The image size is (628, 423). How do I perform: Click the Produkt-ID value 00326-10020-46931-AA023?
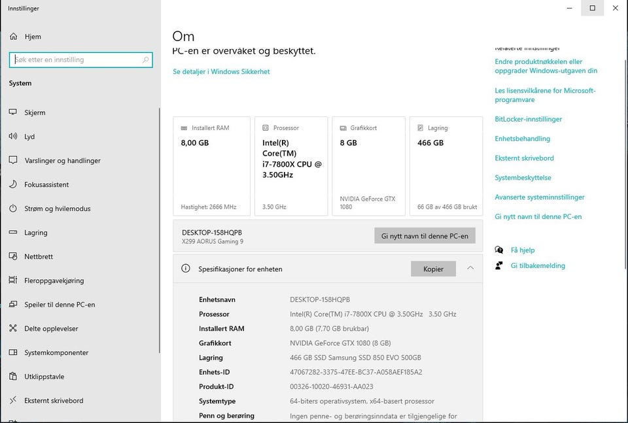point(331,386)
